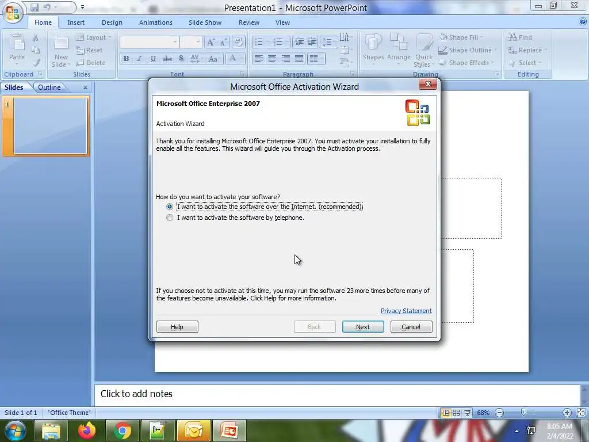This screenshot has width=589, height=442.
Task: Save the presentation from Quick Access toolbar
Action: 35,7
